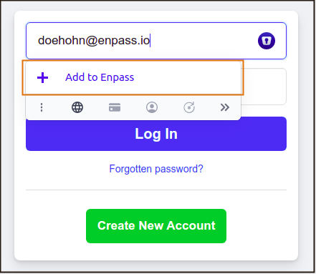Click the password field behind the popup
The image size is (316, 274).
tap(264, 87)
